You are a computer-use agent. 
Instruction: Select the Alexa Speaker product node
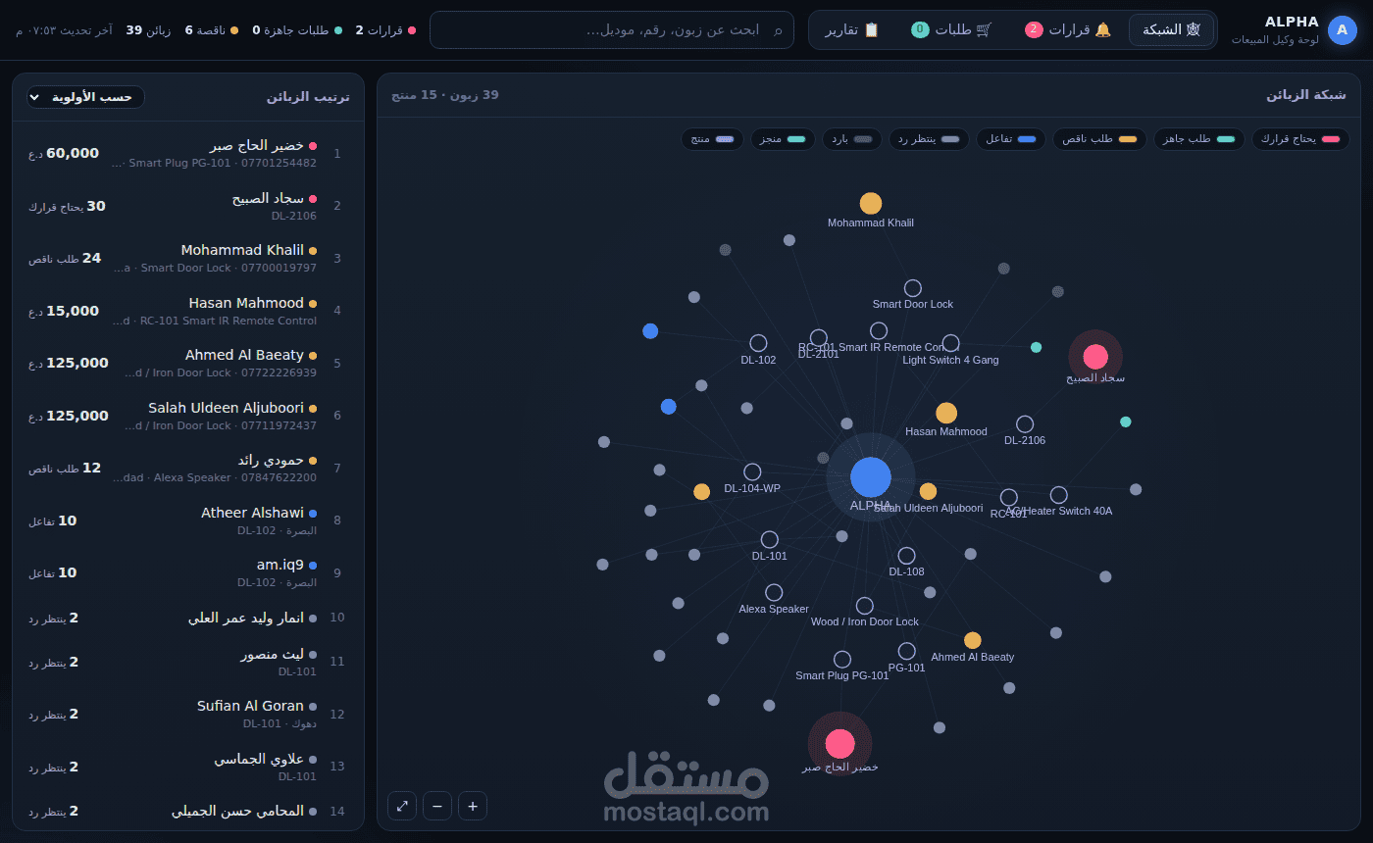[774, 592]
